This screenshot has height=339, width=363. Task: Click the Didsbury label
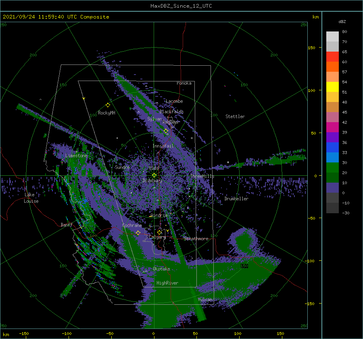tap(152, 181)
